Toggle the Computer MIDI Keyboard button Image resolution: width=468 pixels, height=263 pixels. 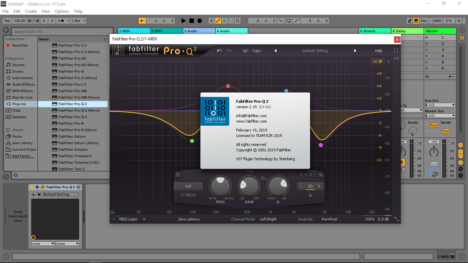tap(416, 21)
